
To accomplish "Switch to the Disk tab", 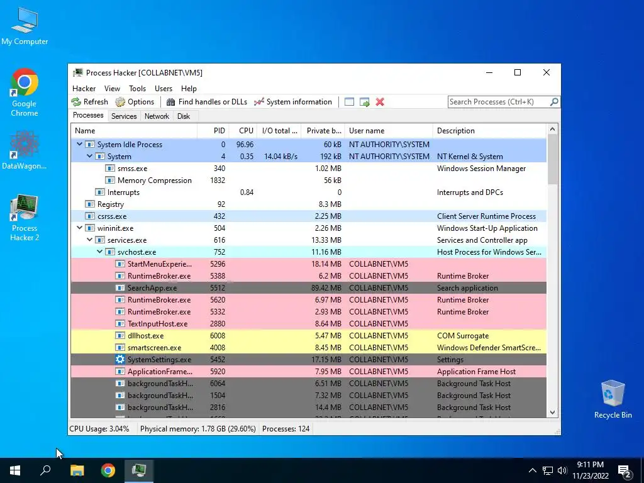I will 184,116.
